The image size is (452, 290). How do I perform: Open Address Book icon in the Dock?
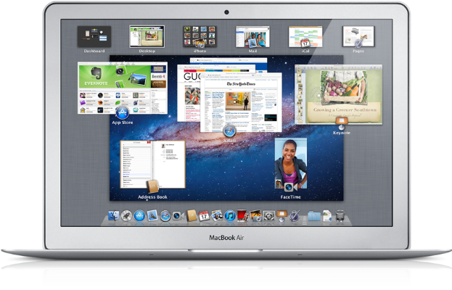pyautogui.click(x=192, y=215)
